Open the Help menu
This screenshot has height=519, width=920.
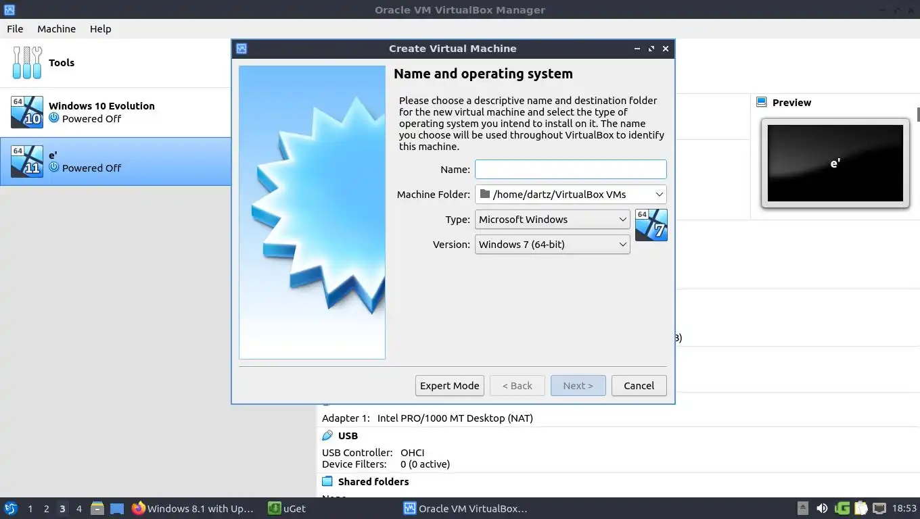[x=101, y=29]
